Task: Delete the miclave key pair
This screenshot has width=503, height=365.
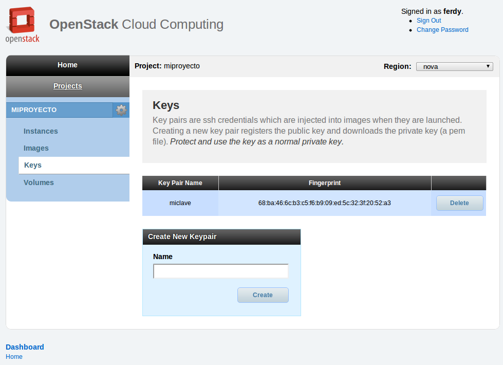Action: (460, 203)
